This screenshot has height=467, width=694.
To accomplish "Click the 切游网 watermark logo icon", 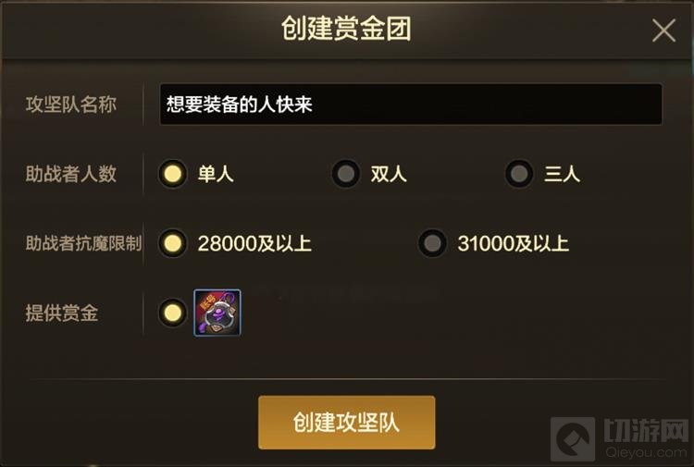I will (573, 439).
